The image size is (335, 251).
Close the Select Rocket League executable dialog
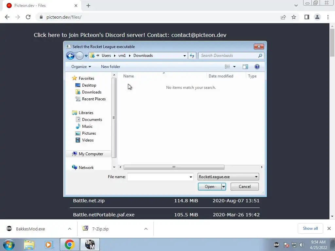click(259, 46)
